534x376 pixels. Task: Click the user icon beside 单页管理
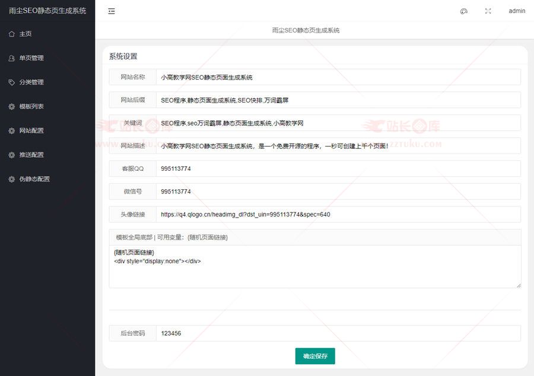pyautogui.click(x=12, y=58)
